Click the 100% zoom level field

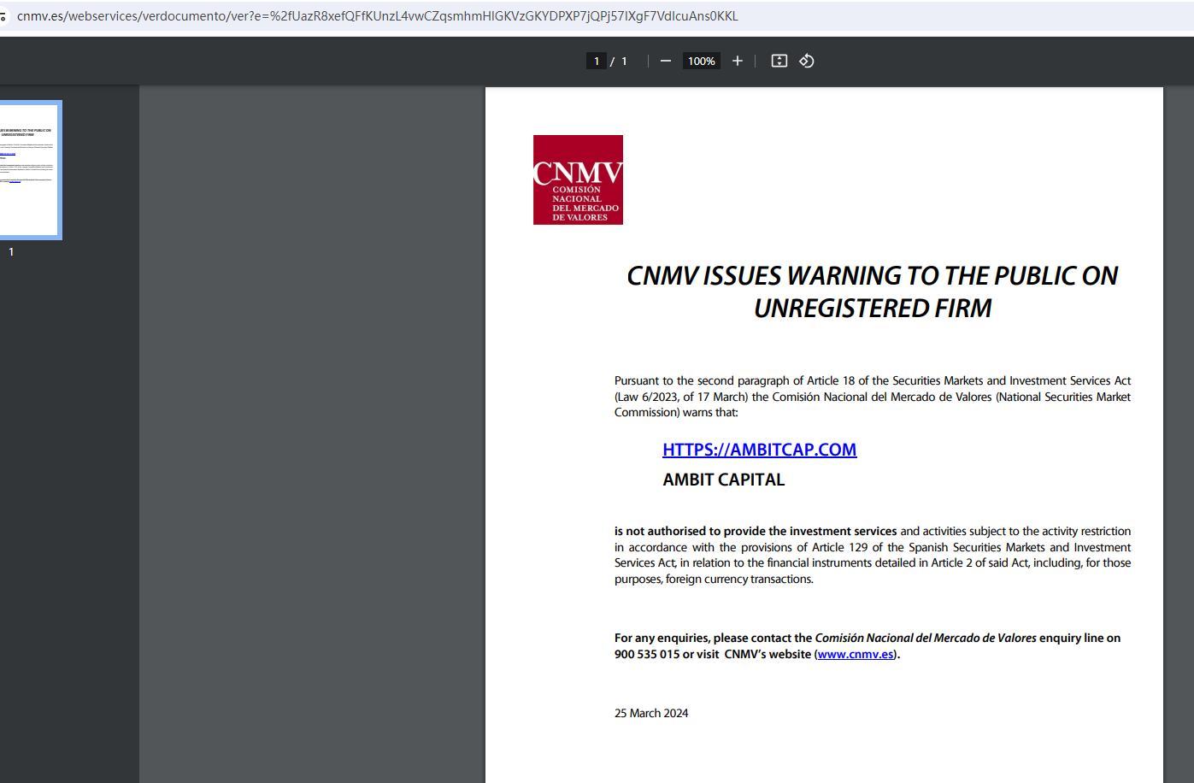tap(701, 61)
